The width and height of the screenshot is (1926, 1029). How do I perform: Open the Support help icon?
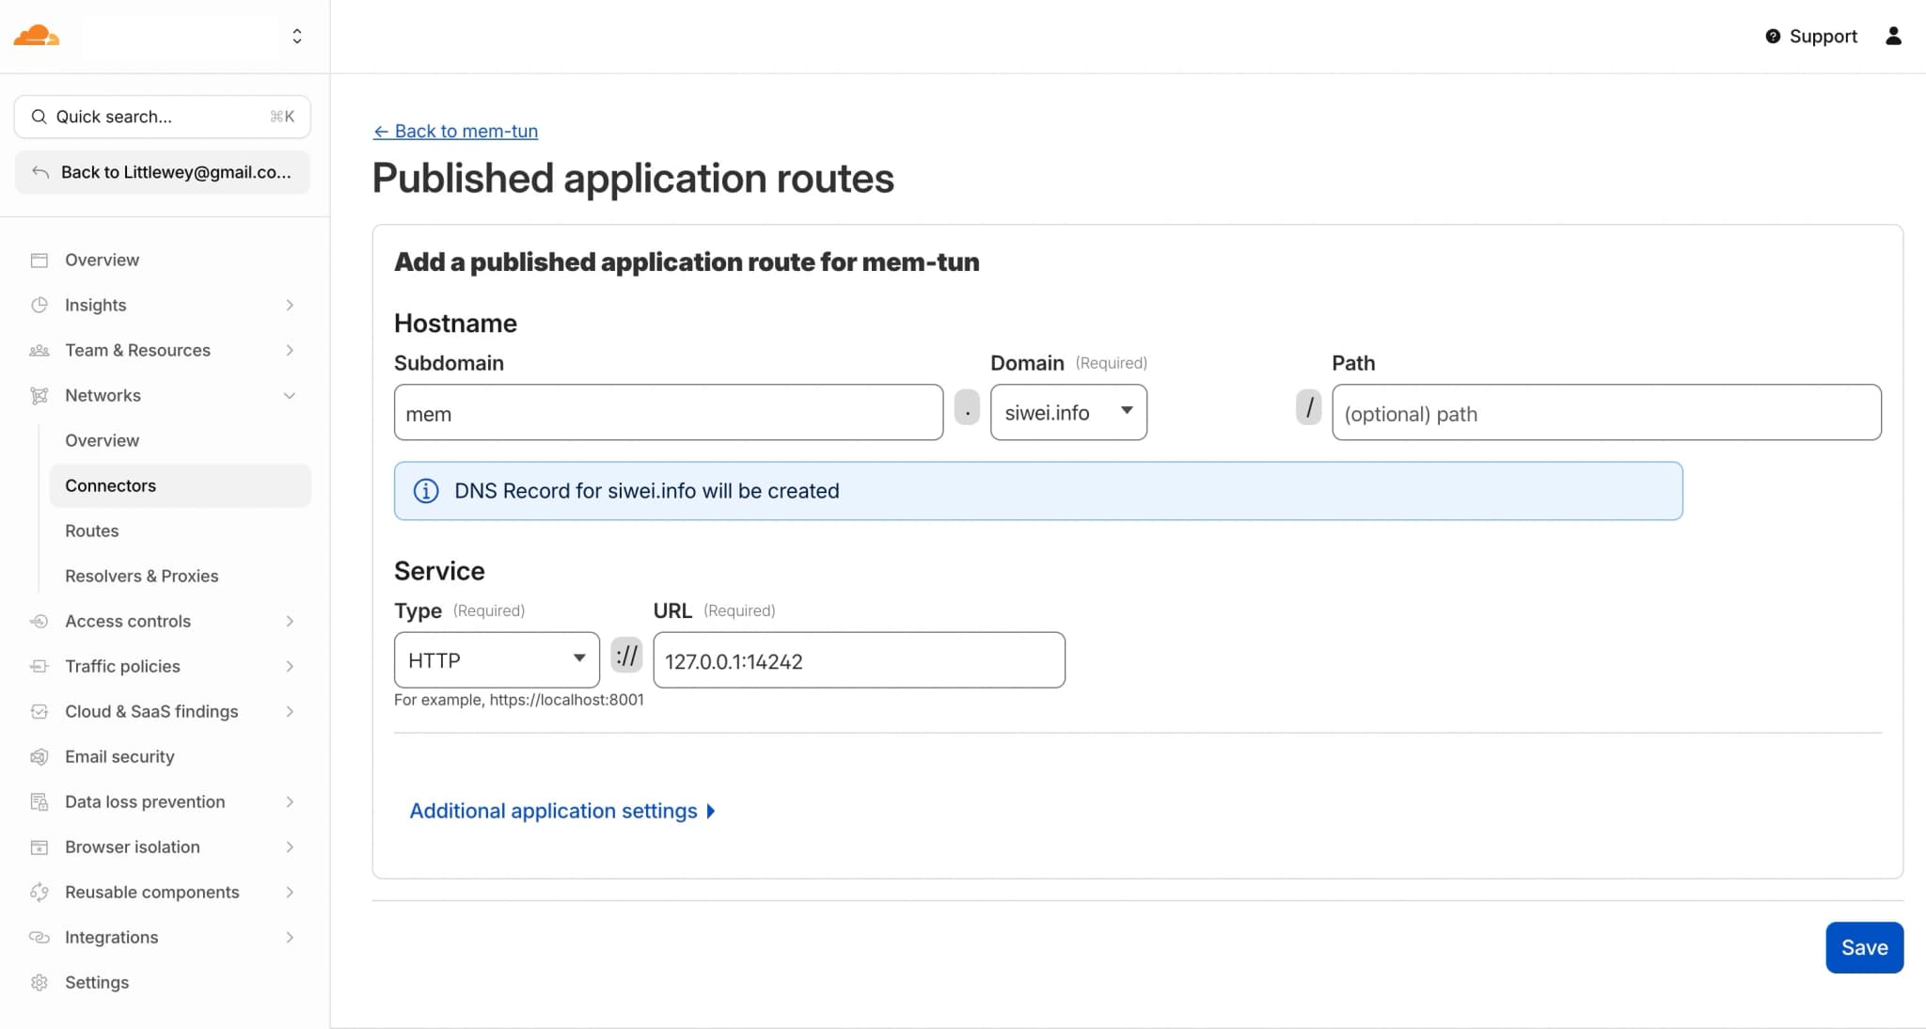[1773, 36]
